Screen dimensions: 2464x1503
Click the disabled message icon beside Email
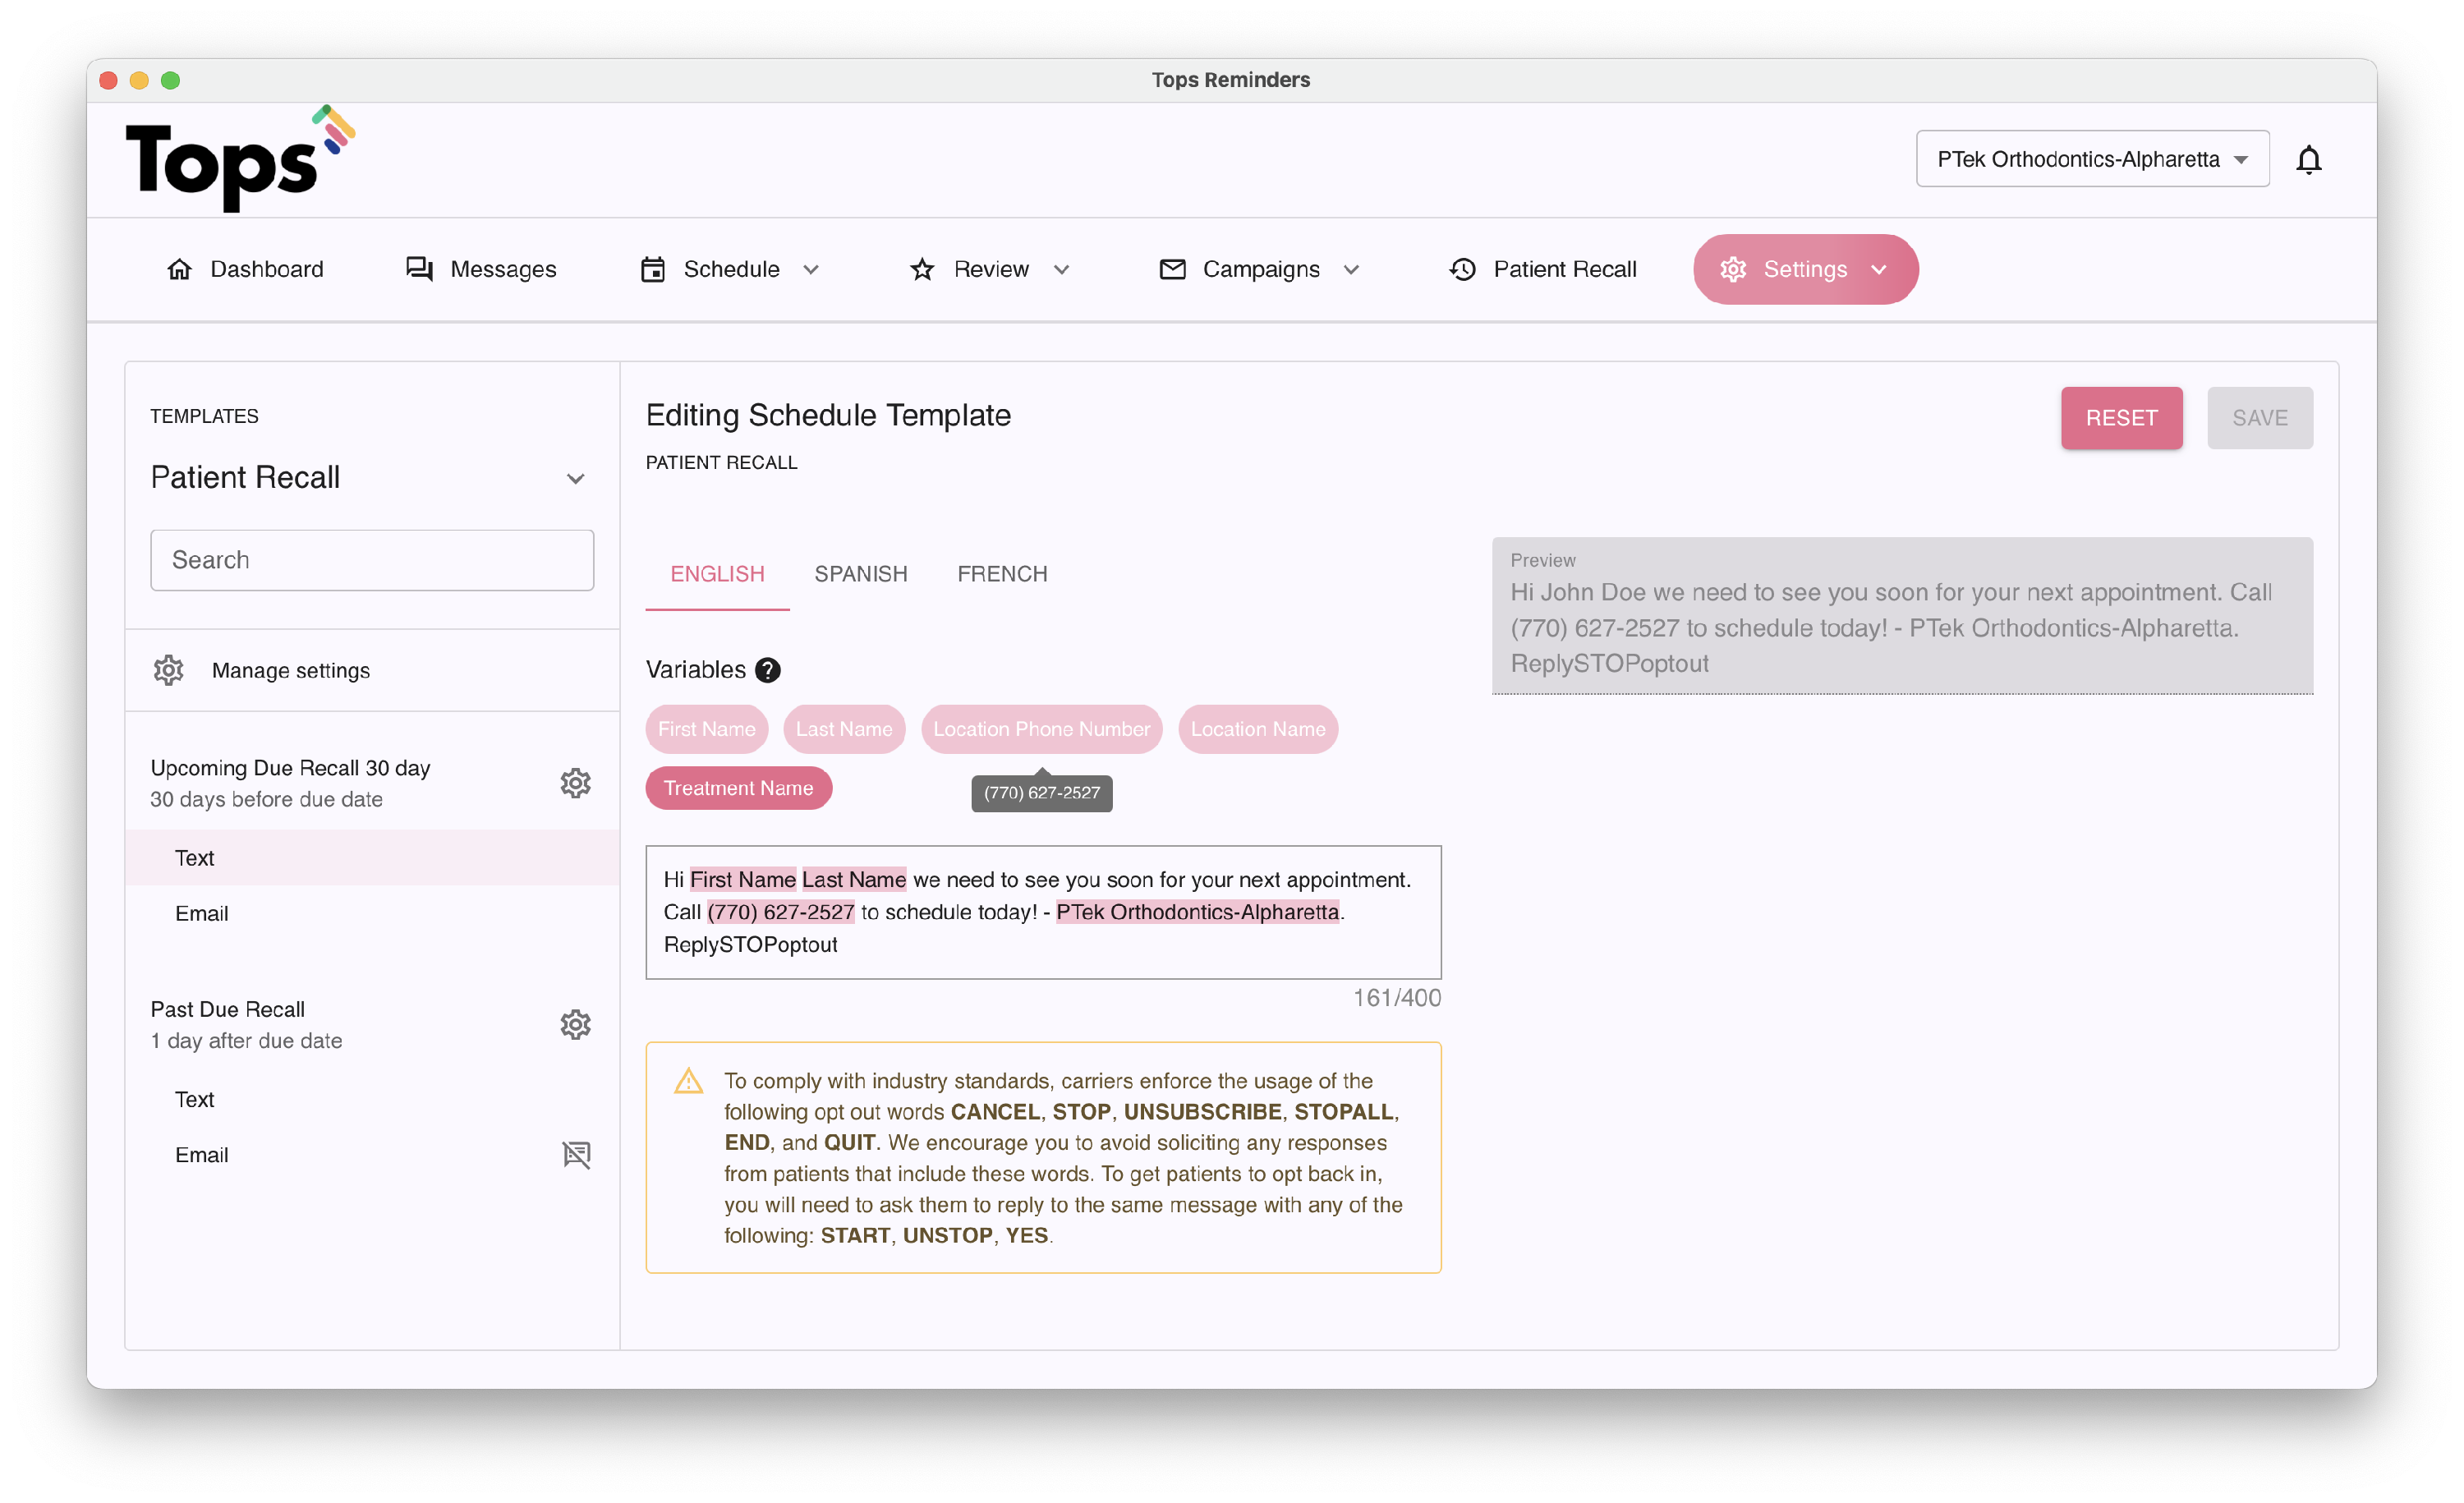click(576, 1154)
